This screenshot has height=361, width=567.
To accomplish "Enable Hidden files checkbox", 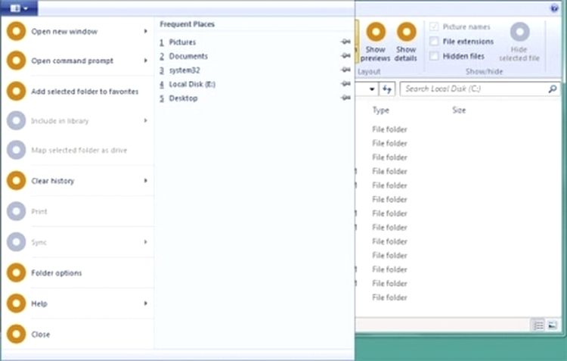I will [x=434, y=56].
